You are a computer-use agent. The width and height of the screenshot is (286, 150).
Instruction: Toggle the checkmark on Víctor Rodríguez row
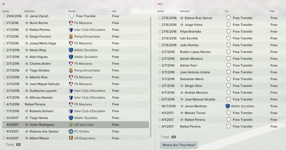click(4, 125)
